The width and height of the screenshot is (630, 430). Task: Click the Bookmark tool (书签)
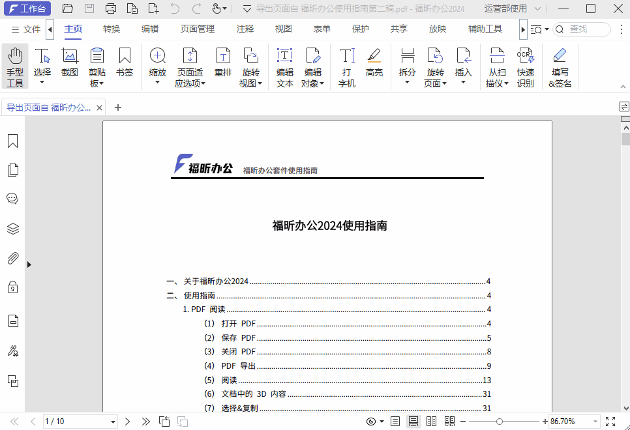[125, 64]
